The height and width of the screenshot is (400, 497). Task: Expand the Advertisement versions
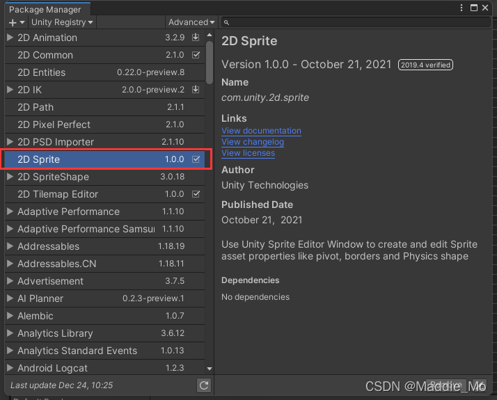pyautogui.click(x=10, y=281)
